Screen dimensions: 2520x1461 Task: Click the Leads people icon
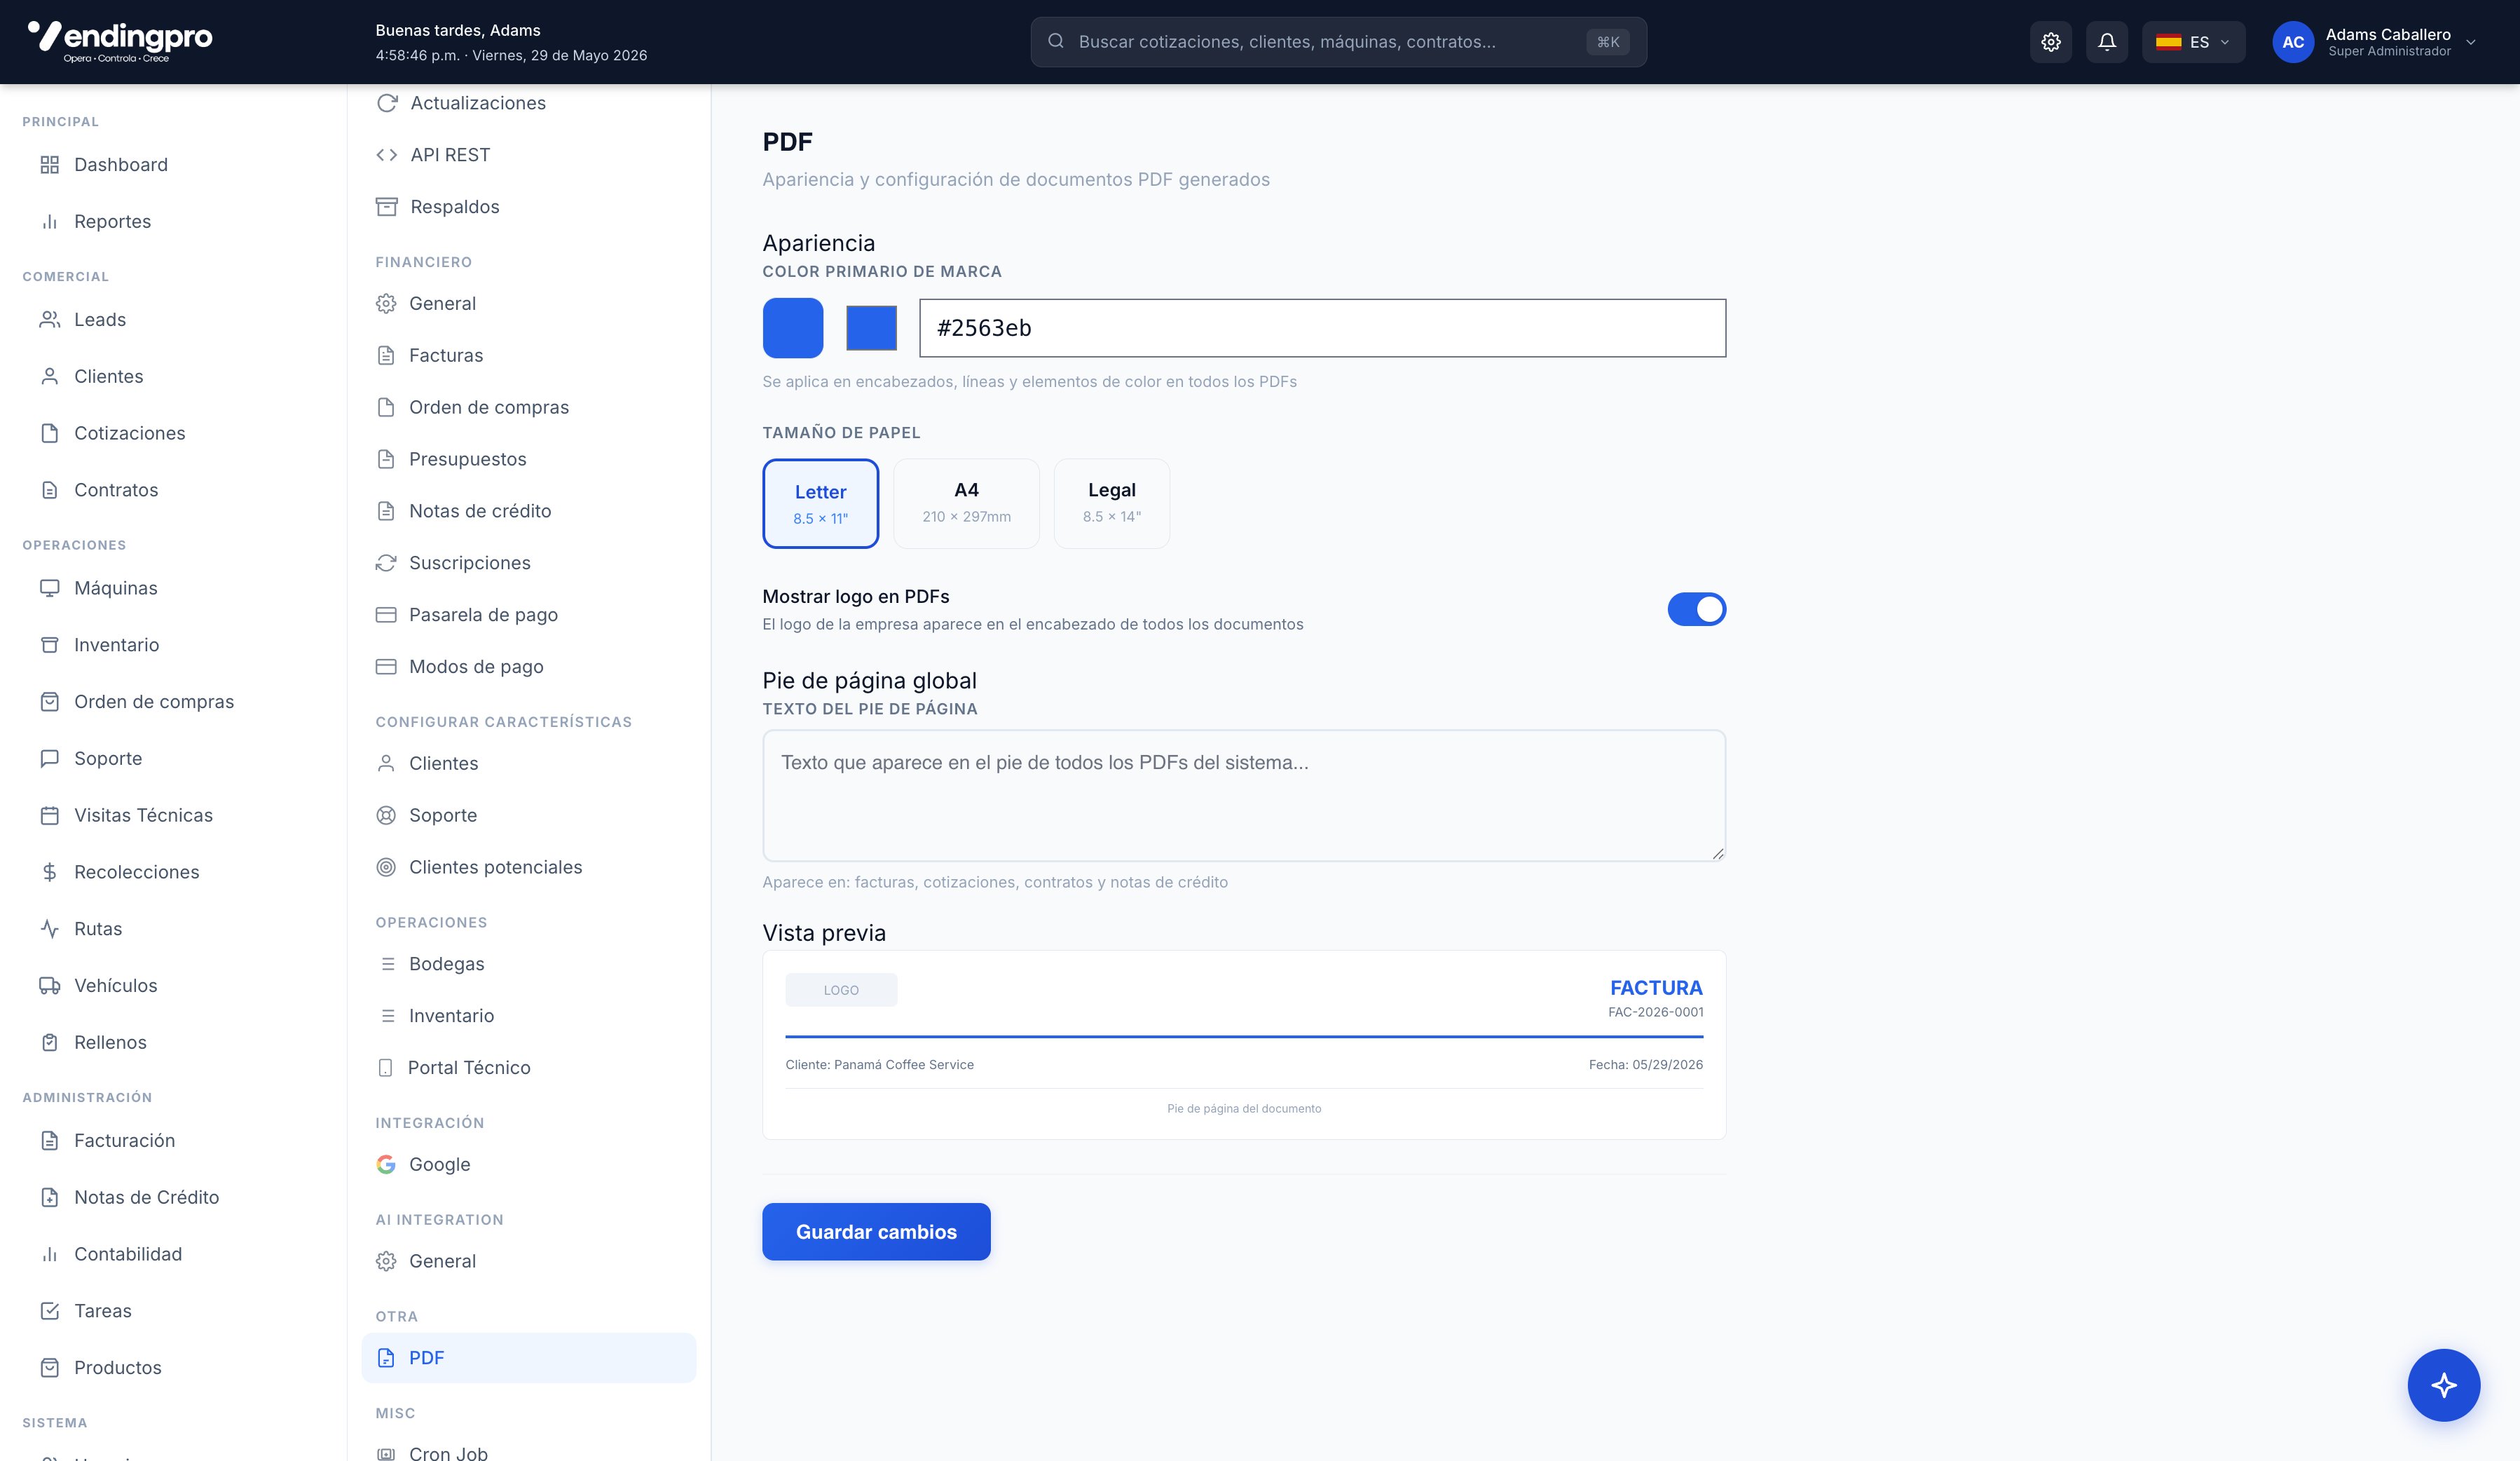point(49,319)
